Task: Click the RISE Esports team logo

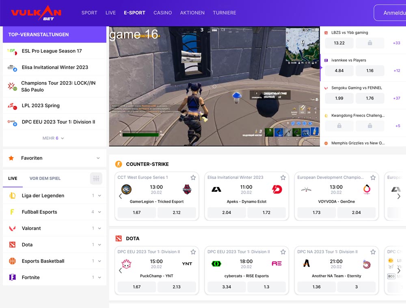Action: [x=277, y=263]
